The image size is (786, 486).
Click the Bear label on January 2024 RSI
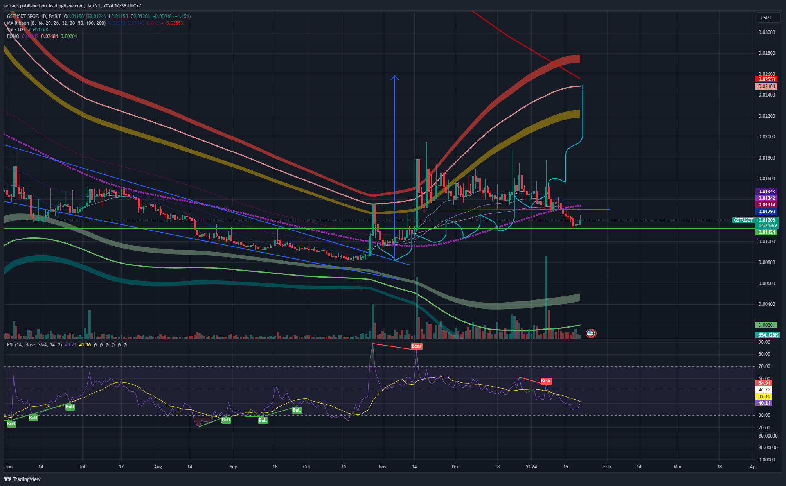pyautogui.click(x=546, y=381)
